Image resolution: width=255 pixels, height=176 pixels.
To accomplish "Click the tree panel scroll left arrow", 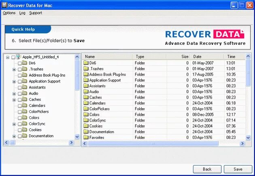I will pos(6,142).
